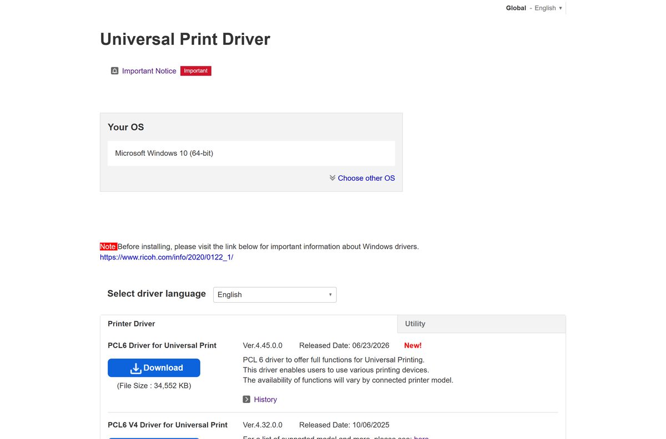Image resolution: width=666 pixels, height=439 pixels.
Task: Click the Select driver language label
Action: pos(157,294)
